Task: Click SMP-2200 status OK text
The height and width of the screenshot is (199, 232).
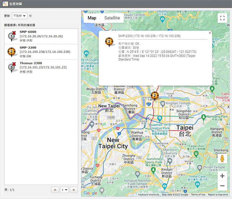Action: 26,56
